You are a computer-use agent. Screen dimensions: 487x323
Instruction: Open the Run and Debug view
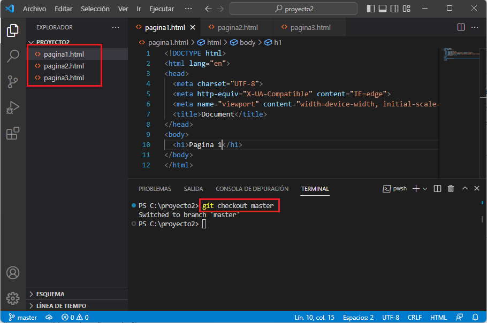pos(13,107)
